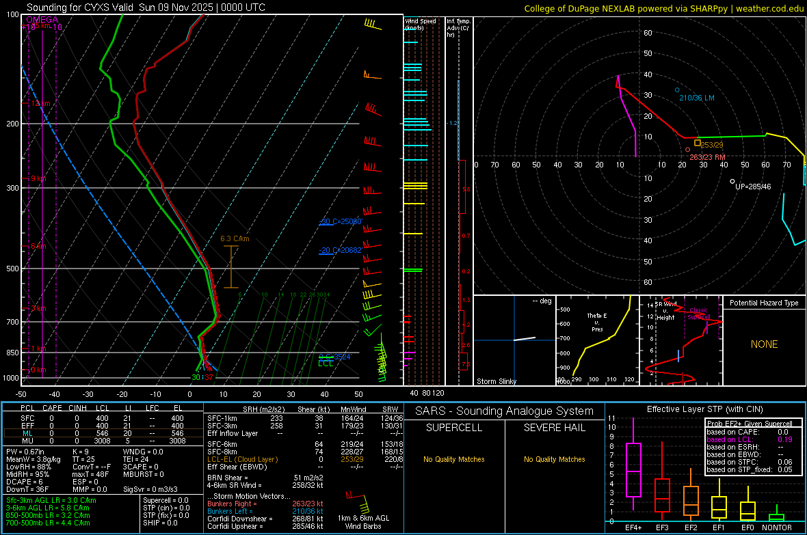Click the 850-500mb LR value
Screen dimensions: 807x535
tap(48, 515)
